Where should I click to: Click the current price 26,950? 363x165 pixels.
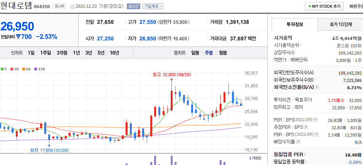pyautogui.click(x=17, y=26)
